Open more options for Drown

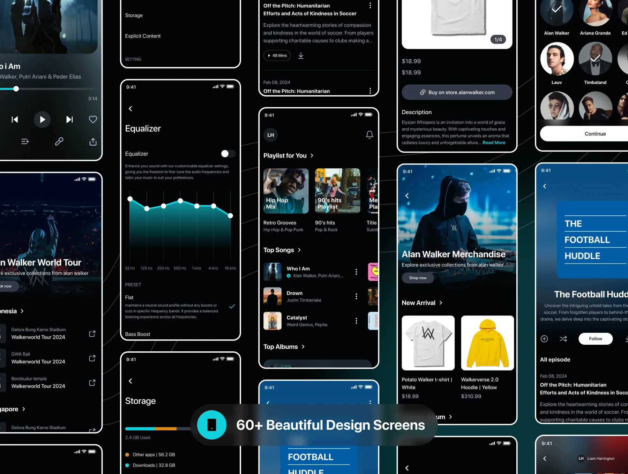pos(356,296)
